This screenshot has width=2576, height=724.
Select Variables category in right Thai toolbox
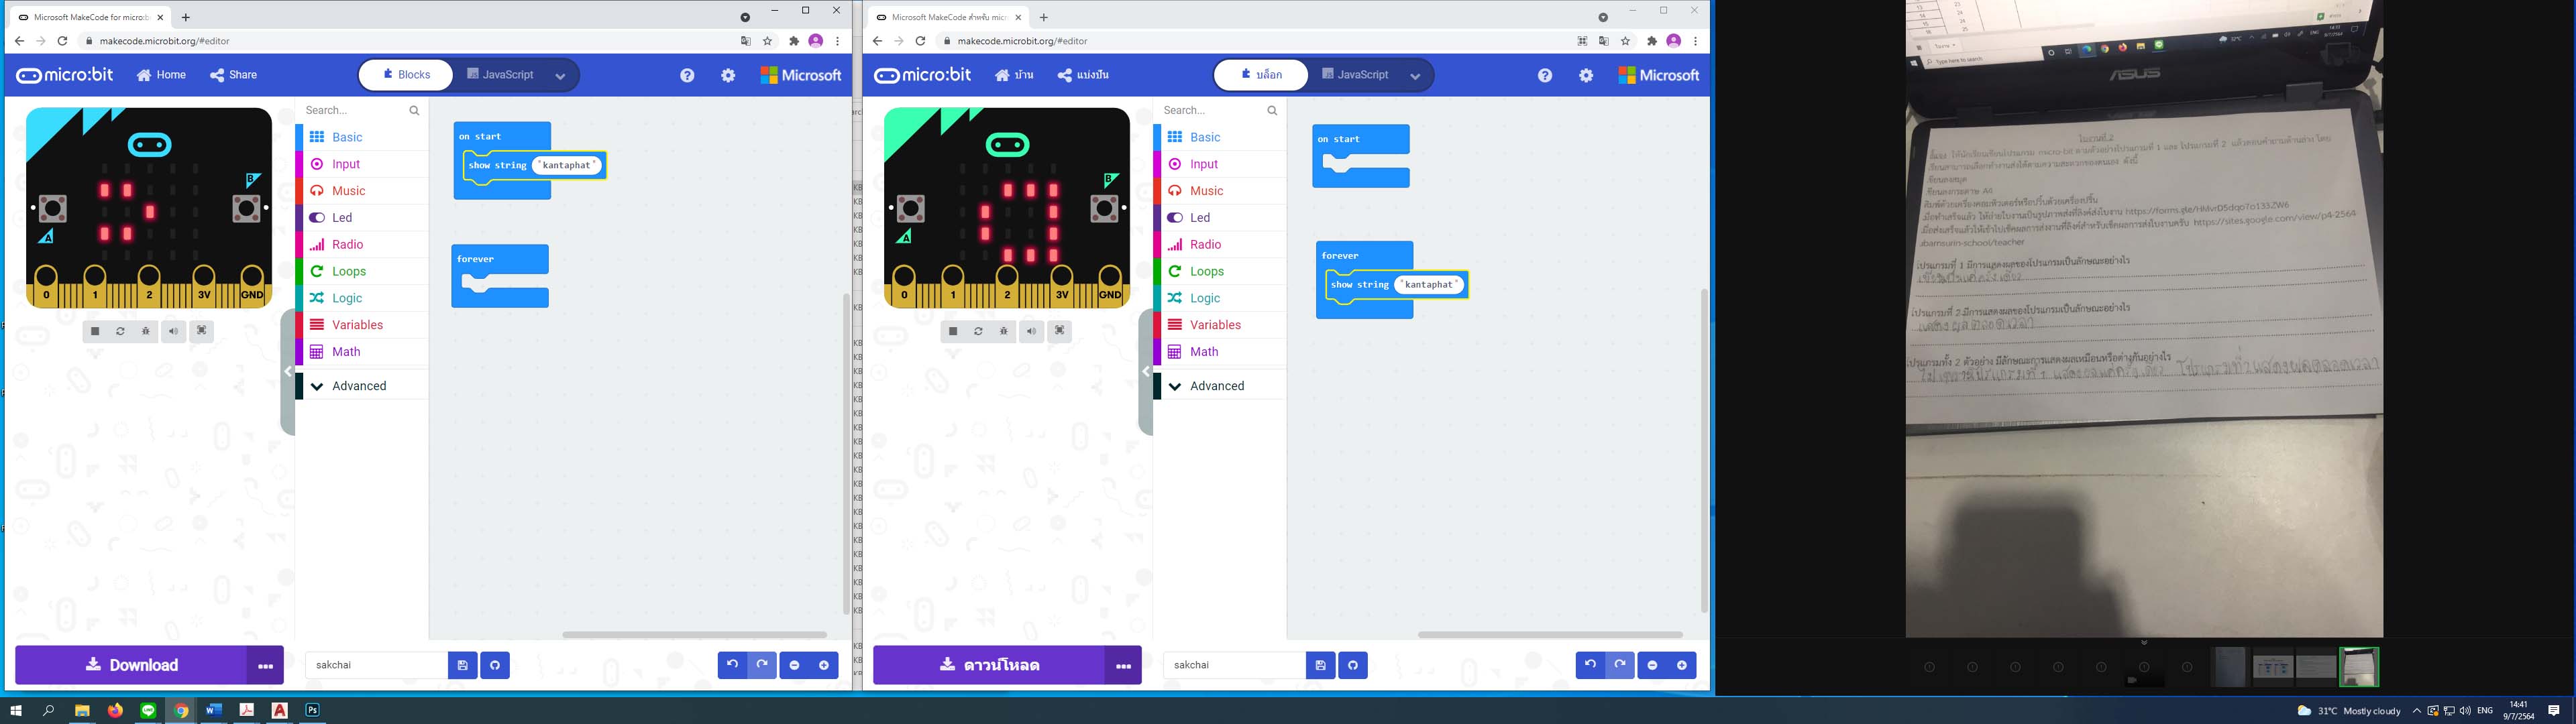[x=1215, y=325]
